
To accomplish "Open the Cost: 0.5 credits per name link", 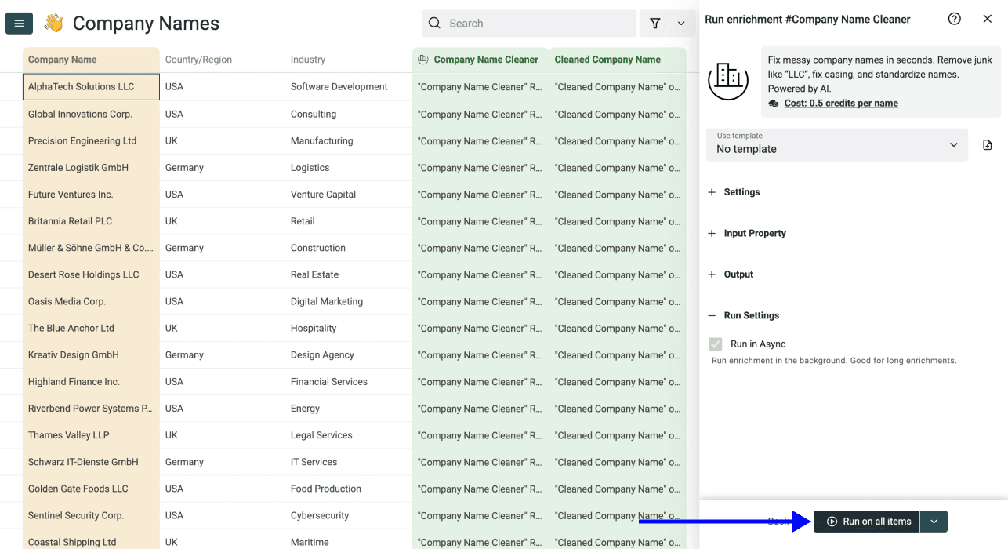I will click(841, 103).
